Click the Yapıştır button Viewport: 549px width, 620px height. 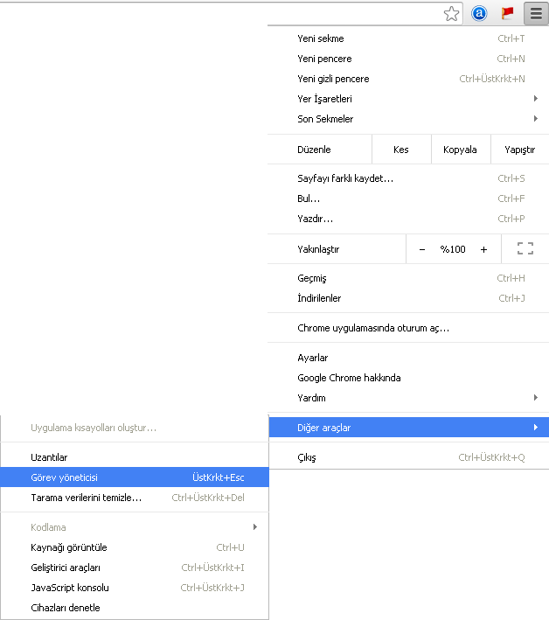coord(520,150)
